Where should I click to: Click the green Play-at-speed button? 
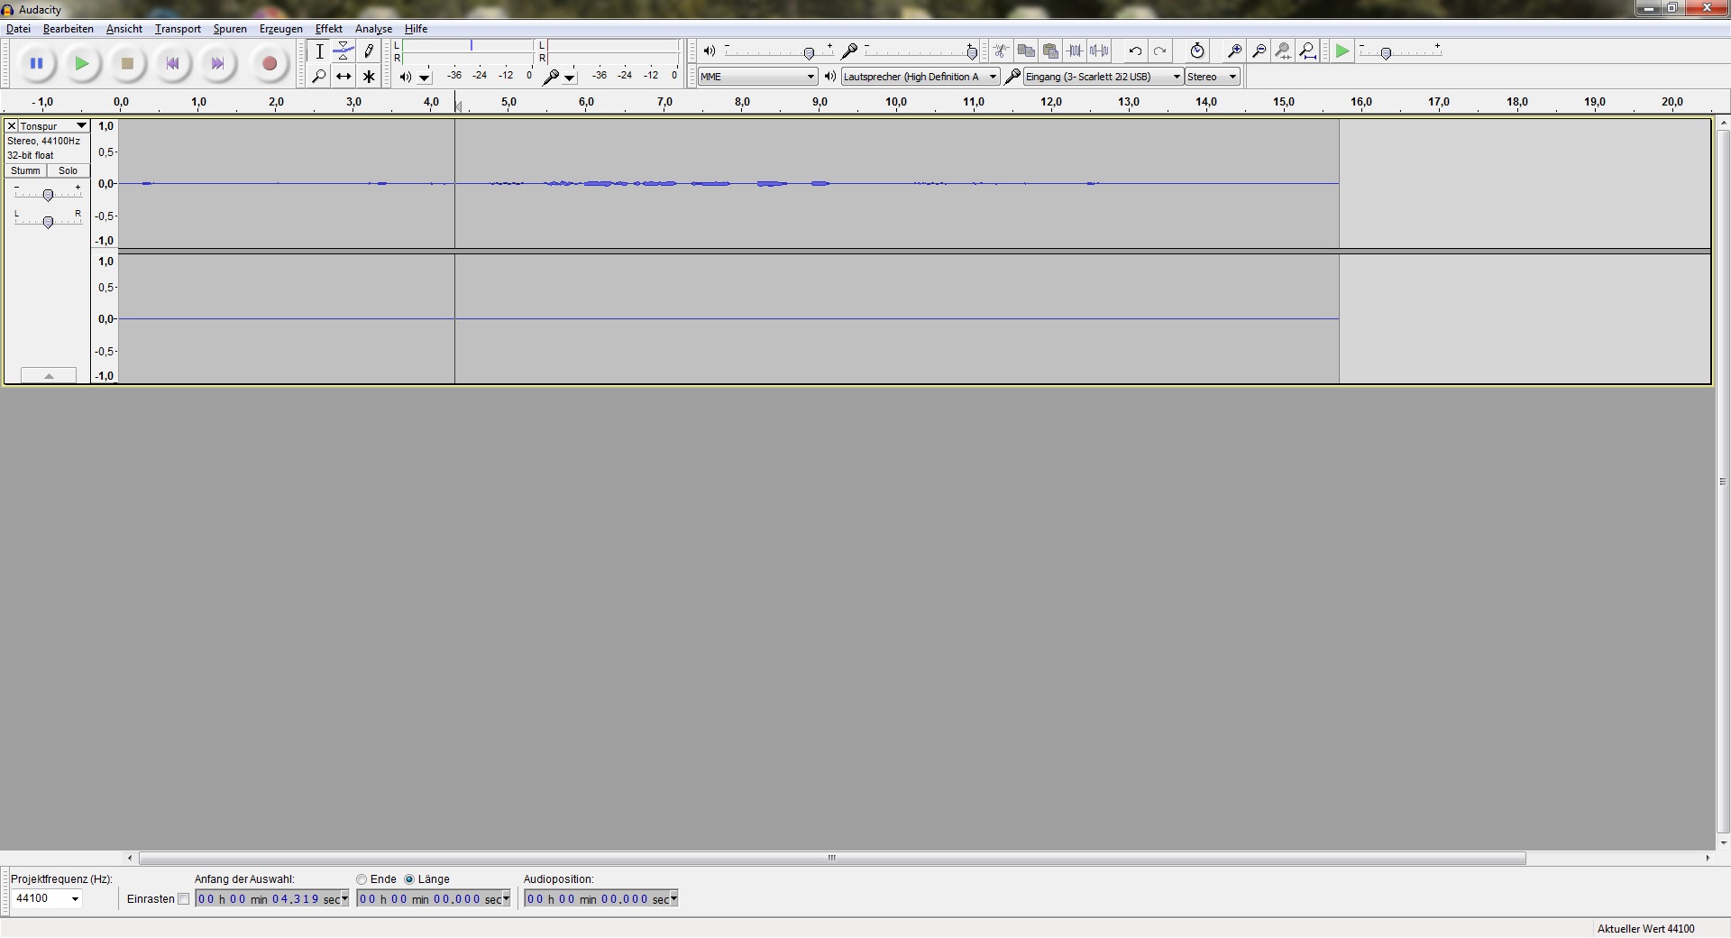[x=1342, y=51]
